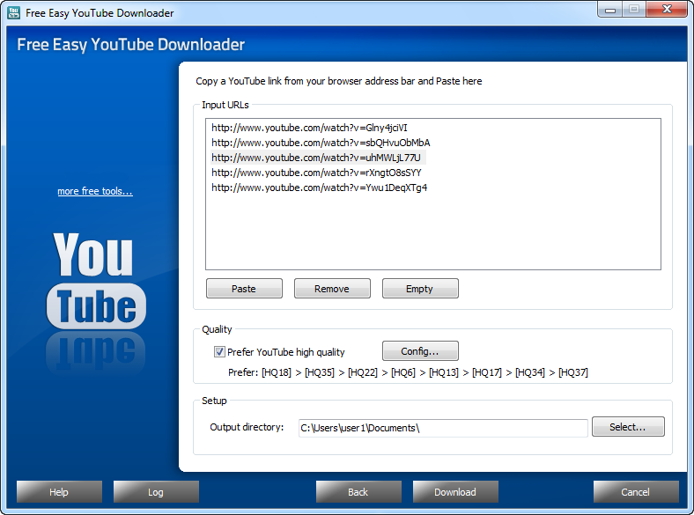Open the Help page
Viewport: 694px width, 515px height.
59,491
